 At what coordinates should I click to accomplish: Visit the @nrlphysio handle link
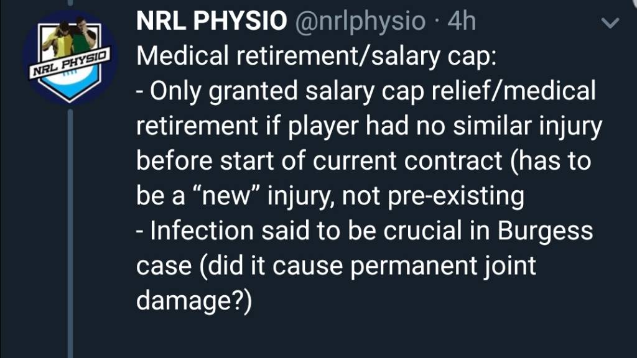pyautogui.click(x=360, y=21)
